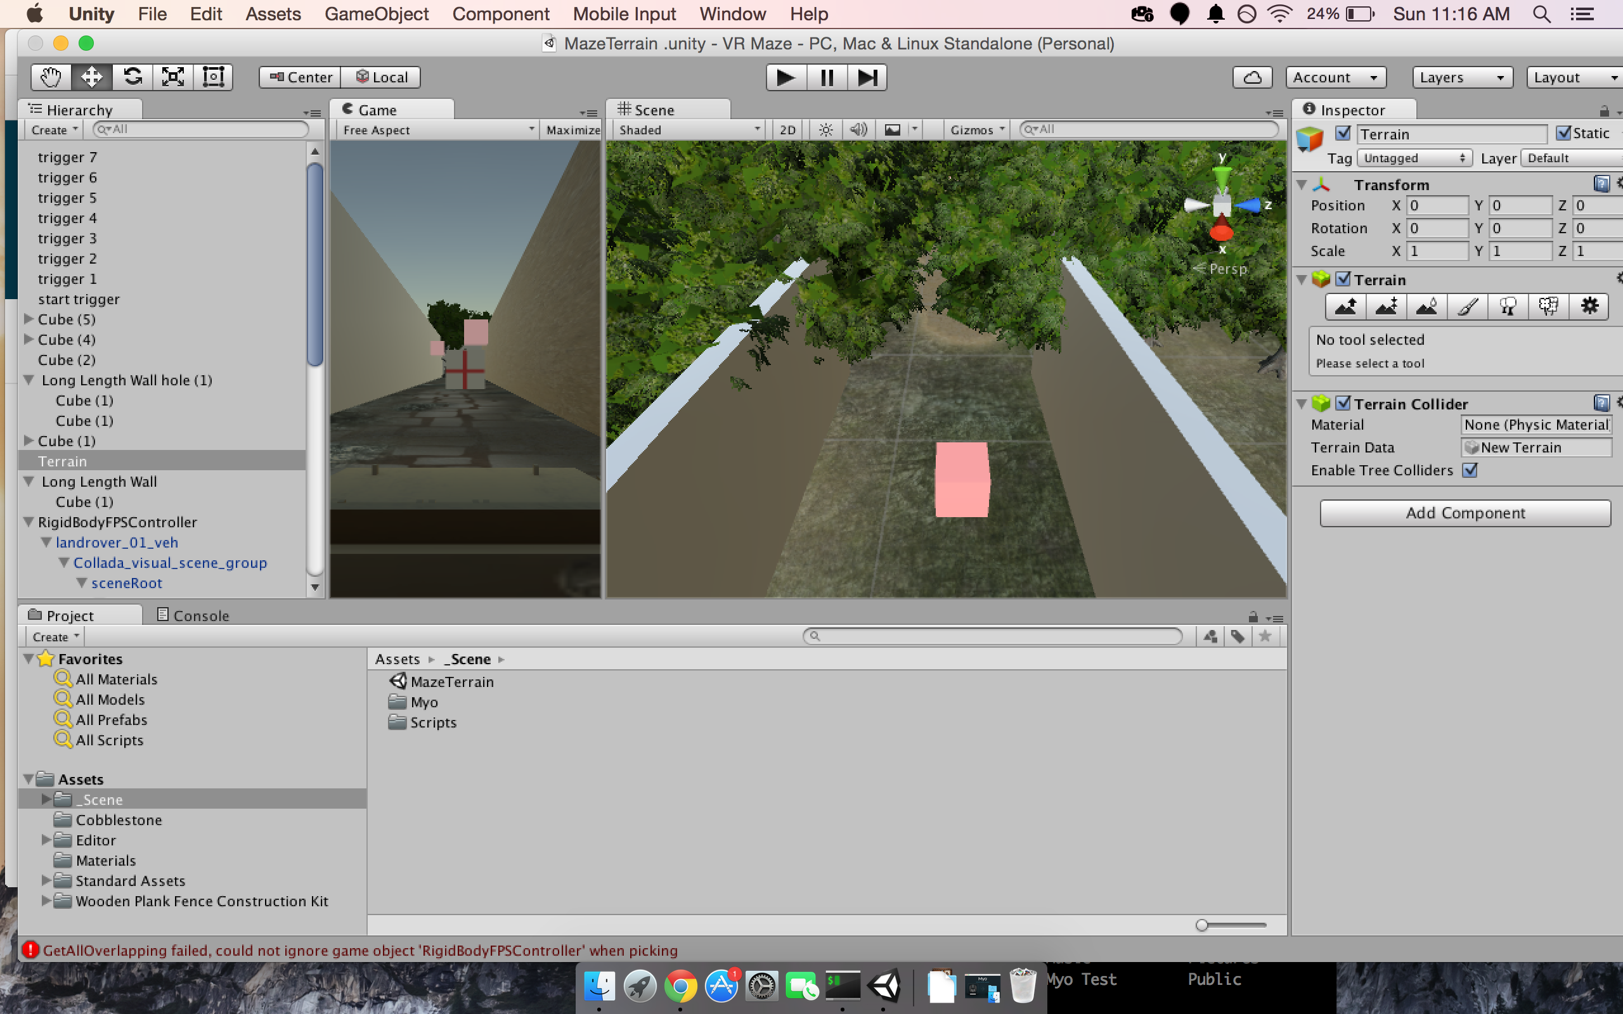The width and height of the screenshot is (1623, 1014).
Task: Select the Rotate tool
Action: click(x=132, y=77)
